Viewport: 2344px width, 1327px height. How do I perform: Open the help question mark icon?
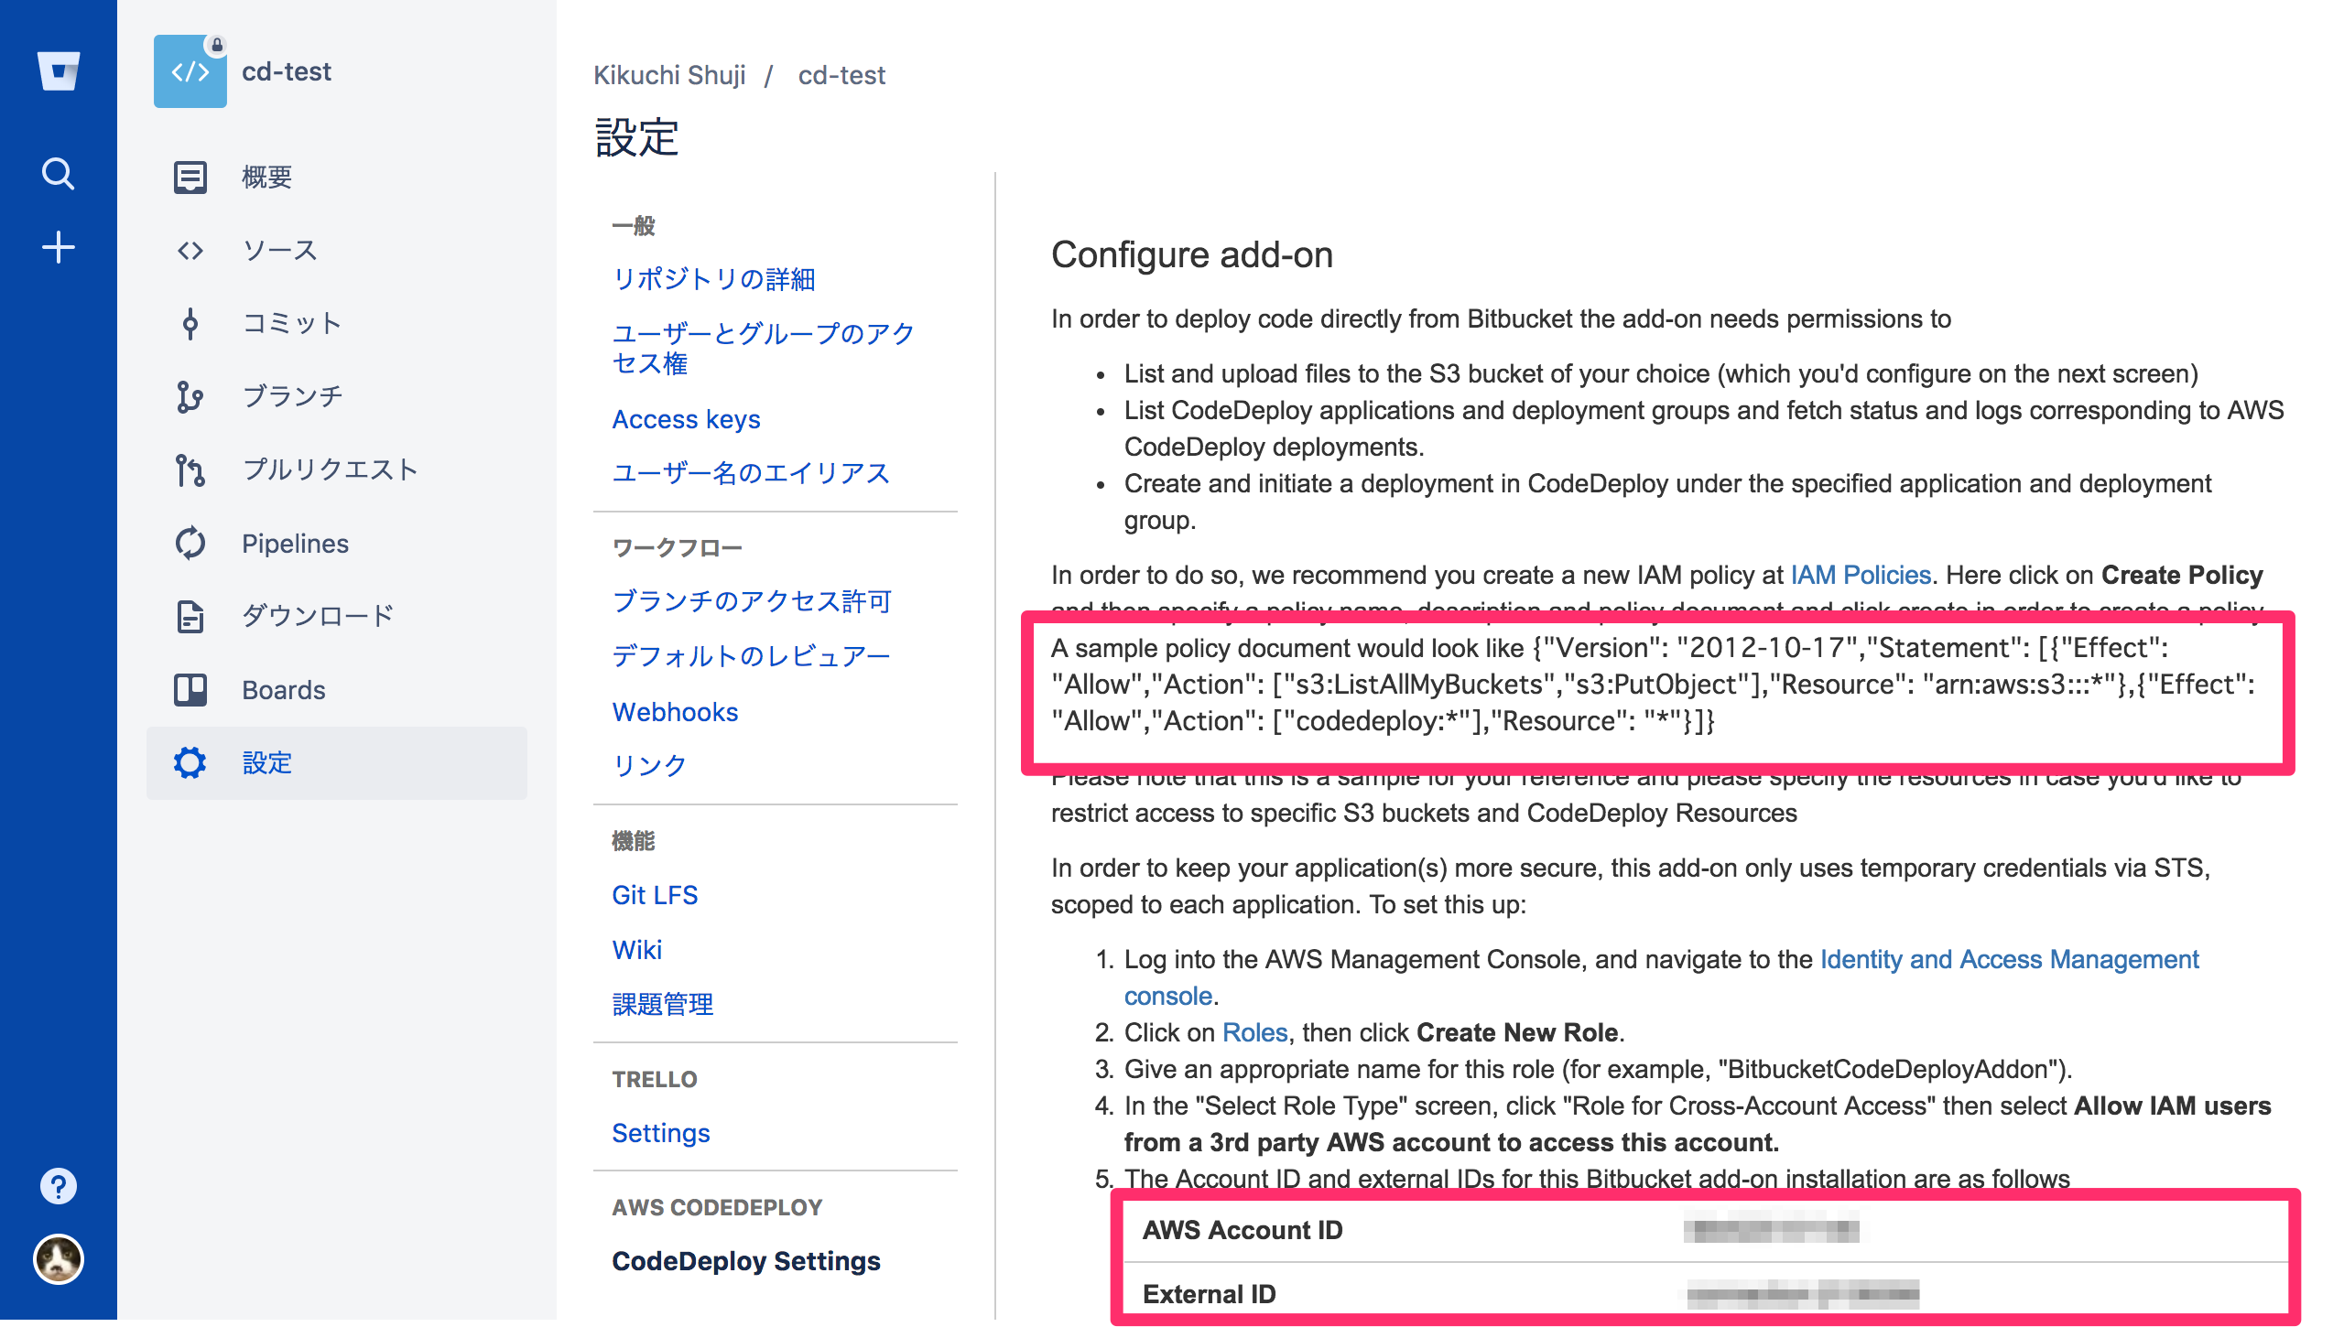pos(58,1185)
